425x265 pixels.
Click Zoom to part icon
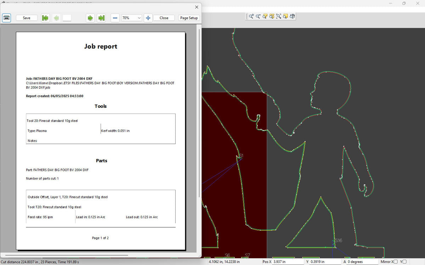(265, 16)
